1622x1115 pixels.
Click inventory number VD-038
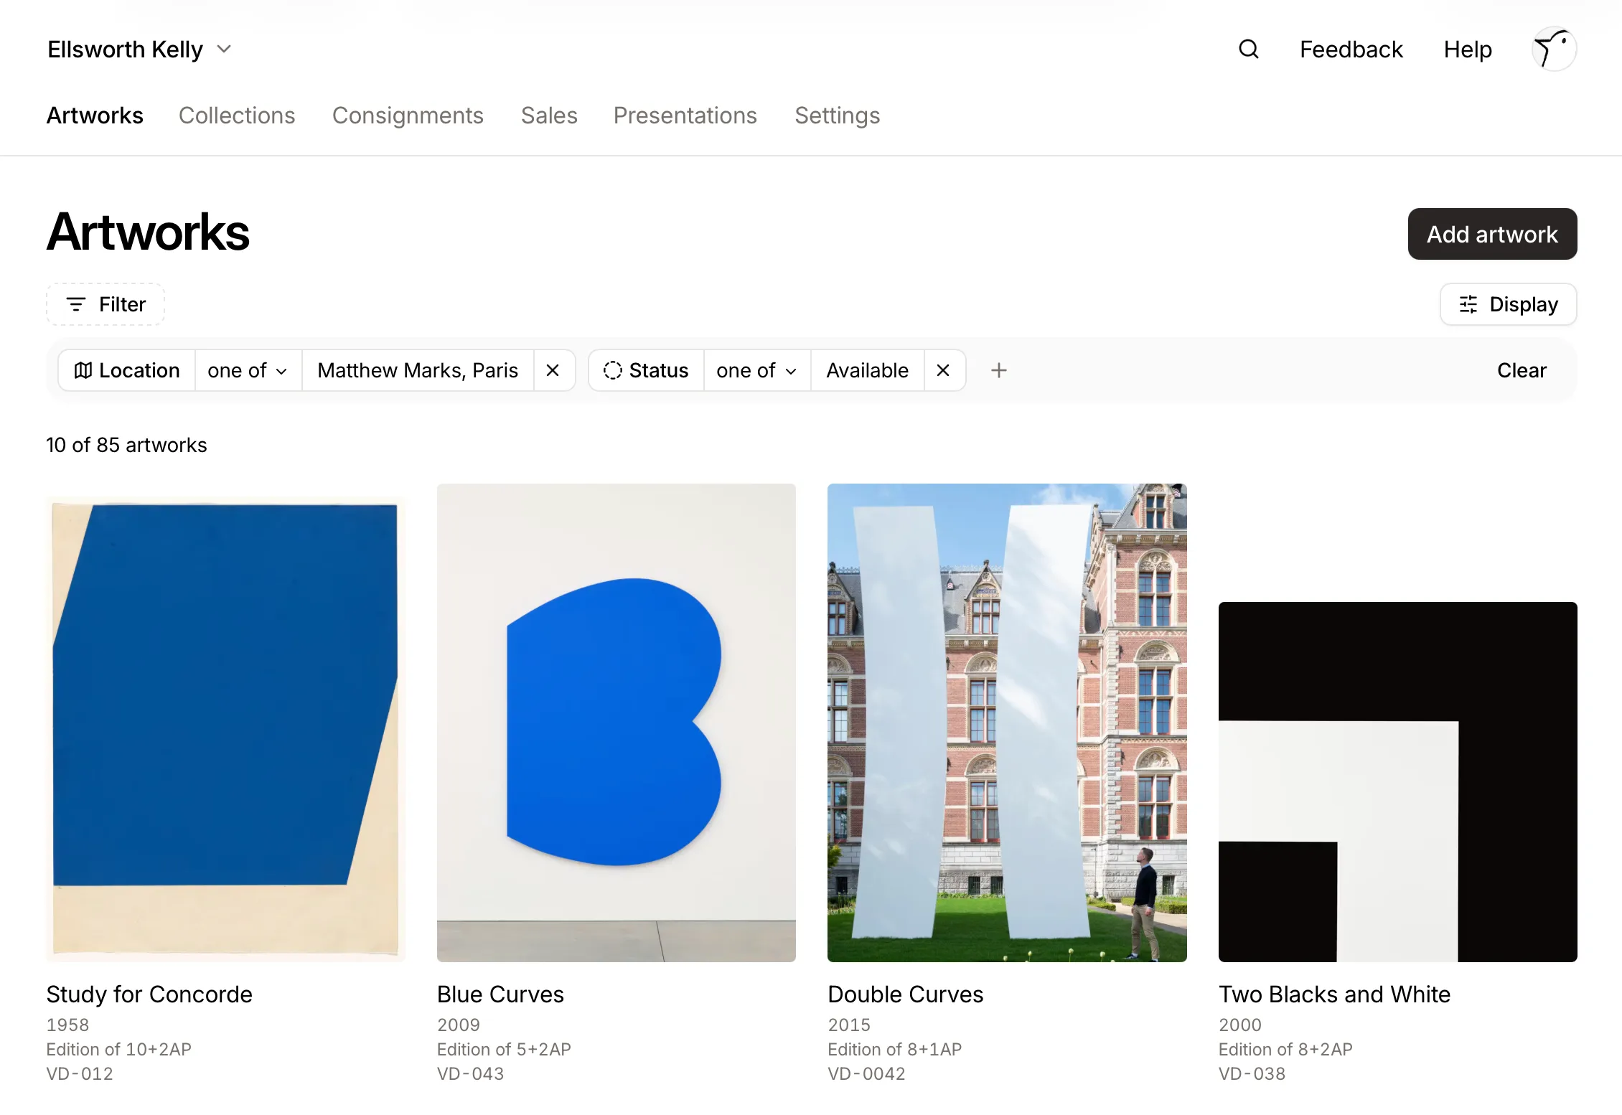click(x=1252, y=1073)
